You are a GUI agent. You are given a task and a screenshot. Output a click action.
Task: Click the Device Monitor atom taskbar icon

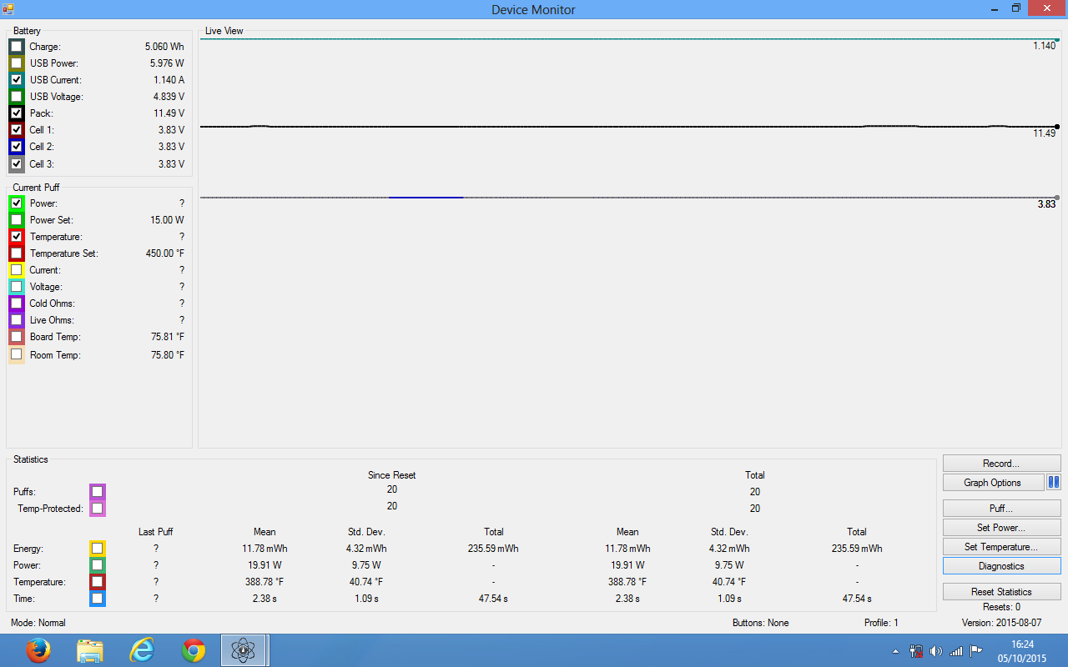click(x=244, y=650)
